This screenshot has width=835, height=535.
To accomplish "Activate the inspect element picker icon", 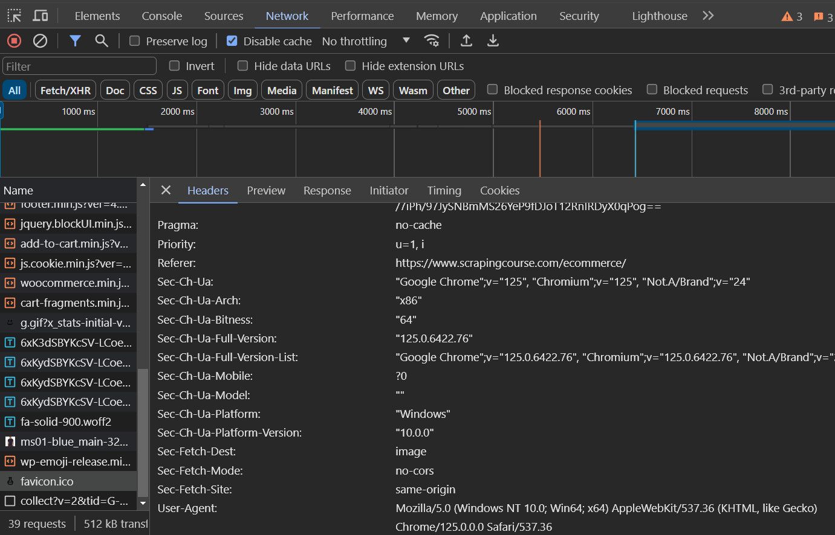I will [x=15, y=16].
